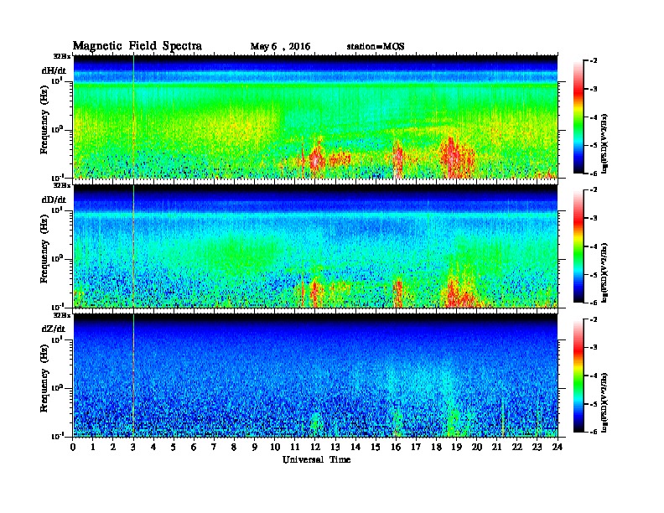This screenshot has height=513, width=664.
Task: Click hour label "14" on the Universal Time axis
Action: click(x=355, y=447)
